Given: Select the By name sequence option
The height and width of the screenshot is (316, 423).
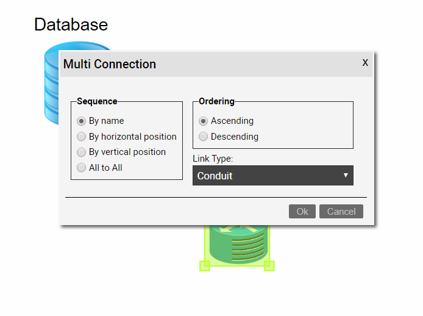Looking at the screenshot, I should (81, 121).
